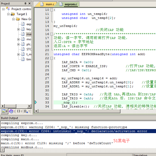This screenshot has height=156, width=156.
Task: Collapse the Project: contro tree root
Action: tap(3, 9)
